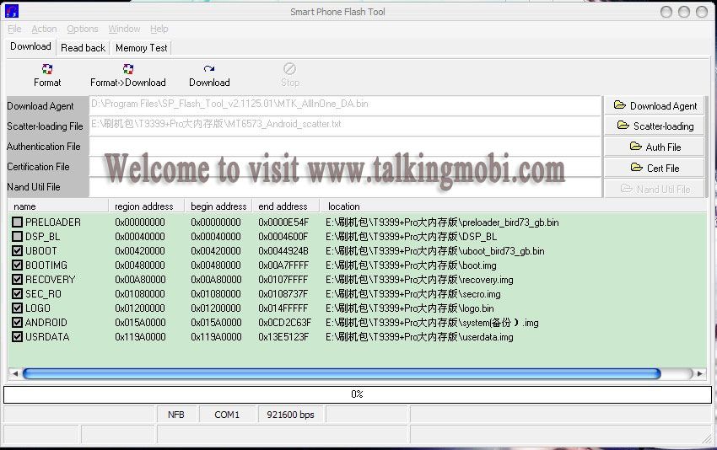Choose an Auth File with its button

pyautogui.click(x=655, y=147)
